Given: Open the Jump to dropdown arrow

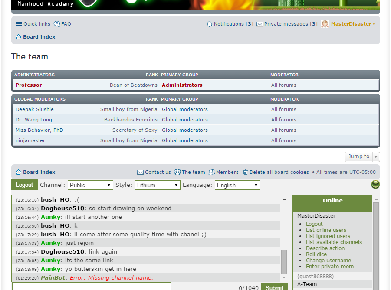Looking at the screenshot, I should (x=376, y=157).
